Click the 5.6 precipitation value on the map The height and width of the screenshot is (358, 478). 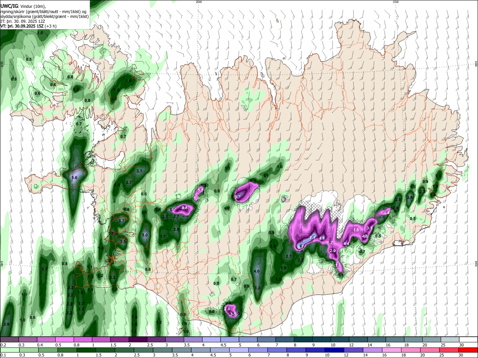(74, 178)
